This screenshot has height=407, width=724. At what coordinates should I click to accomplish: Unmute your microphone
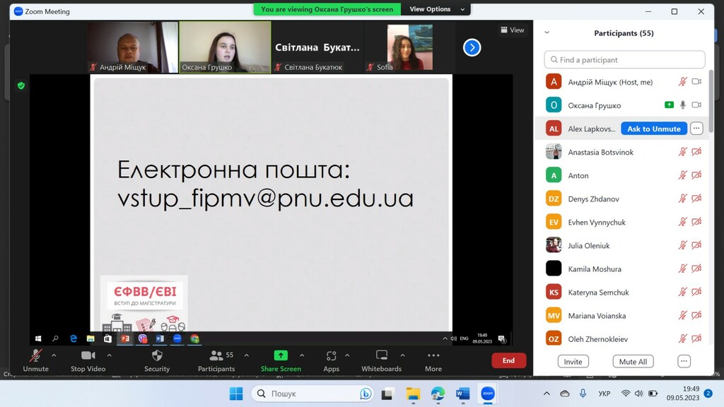click(x=35, y=355)
